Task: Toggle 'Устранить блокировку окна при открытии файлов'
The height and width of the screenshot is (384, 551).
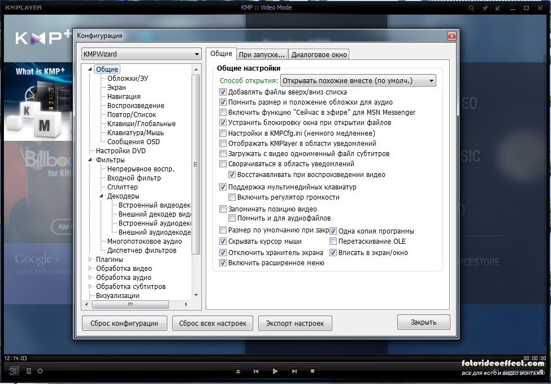Action: (223, 123)
